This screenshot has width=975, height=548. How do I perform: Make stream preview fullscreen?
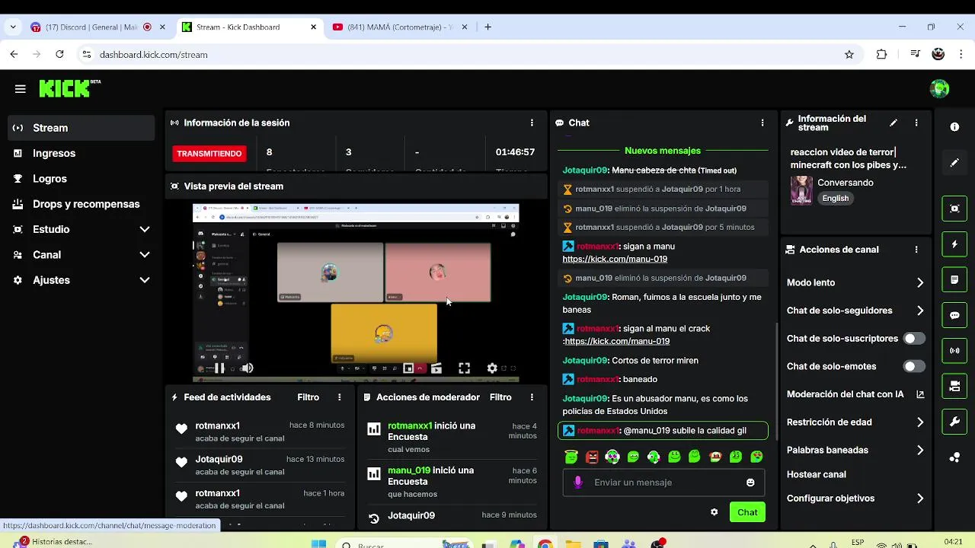pos(464,368)
